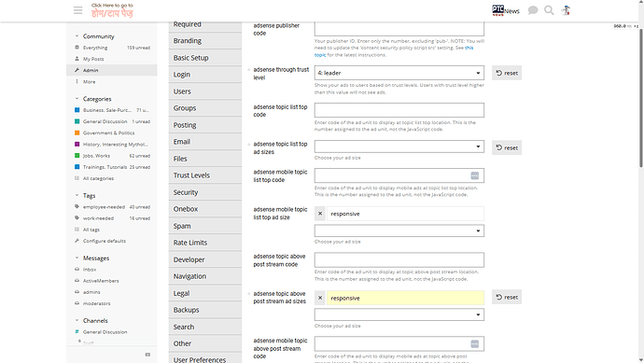Open the Developer settings tab
The width and height of the screenshot is (644, 363).
tap(205, 259)
